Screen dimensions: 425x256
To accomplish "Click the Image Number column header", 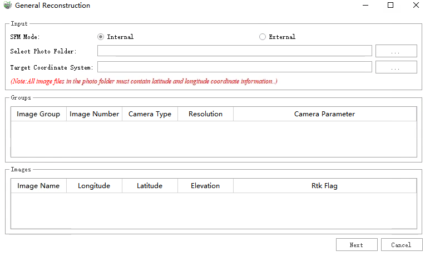I will (95, 114).
